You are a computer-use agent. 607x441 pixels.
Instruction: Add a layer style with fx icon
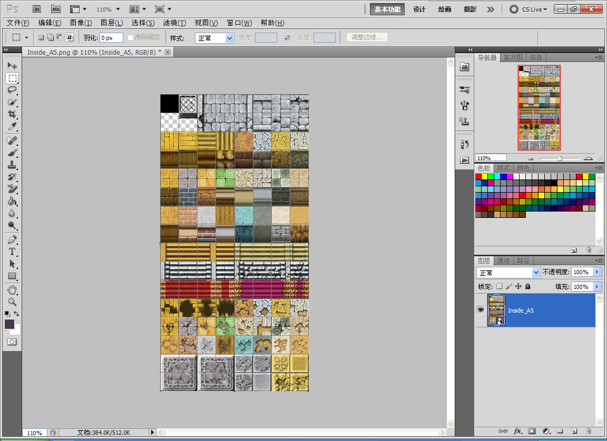coord(517,431)
